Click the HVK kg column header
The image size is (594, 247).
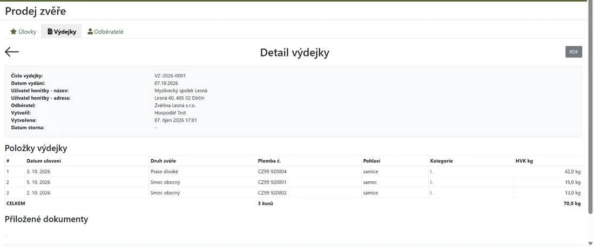(524, 161)
